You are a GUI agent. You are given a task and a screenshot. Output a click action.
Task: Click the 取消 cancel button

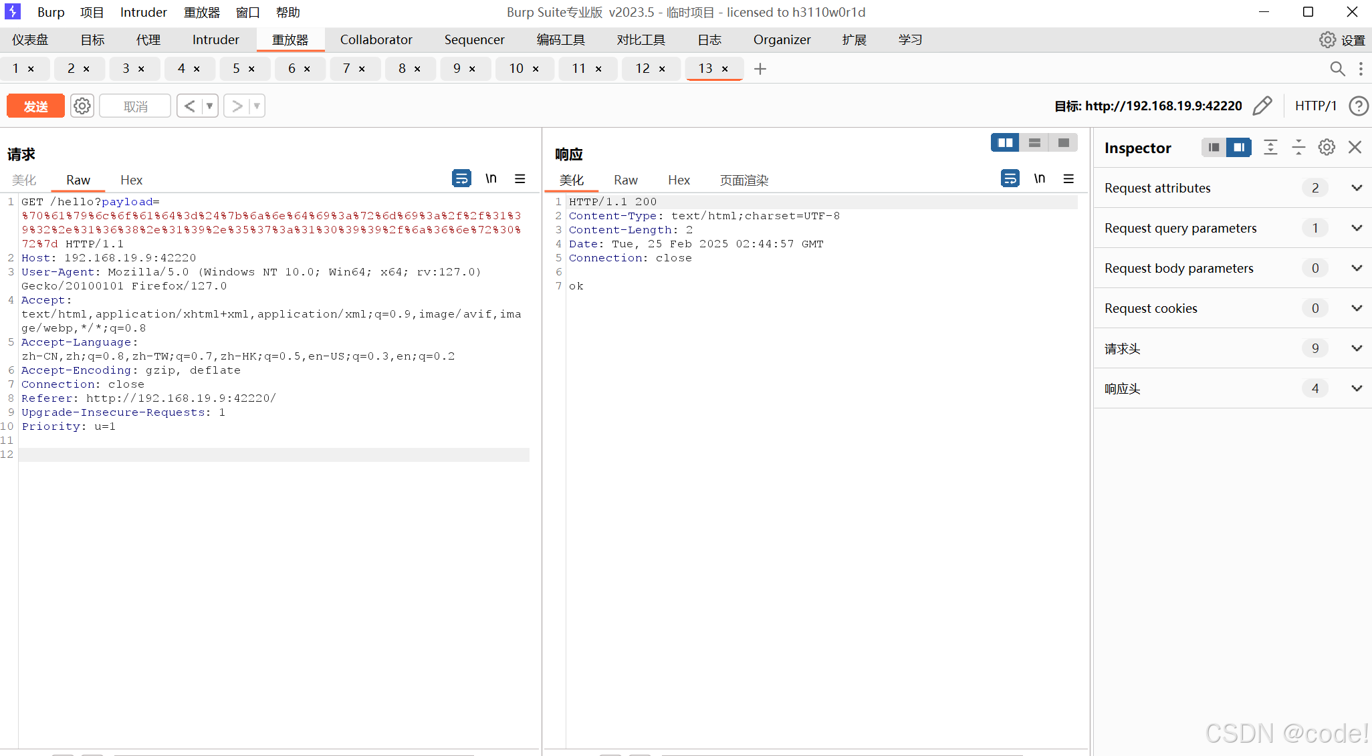pyautogui.click(x=136, y=106)
